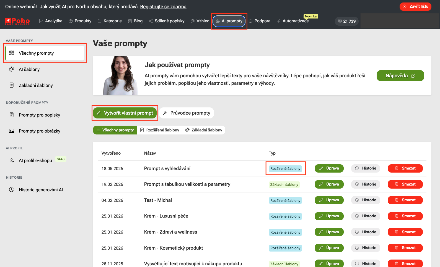The width and height of the screenshot is (440, 267).
Task: Click the magic wand icon in Průvodce prompty
Action: click(165, 113)
